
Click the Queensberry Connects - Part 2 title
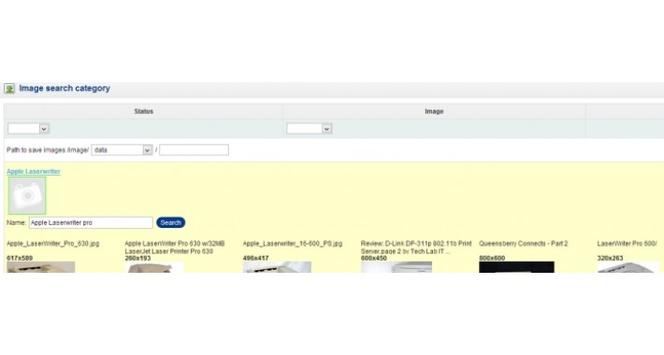click(524, 244)
